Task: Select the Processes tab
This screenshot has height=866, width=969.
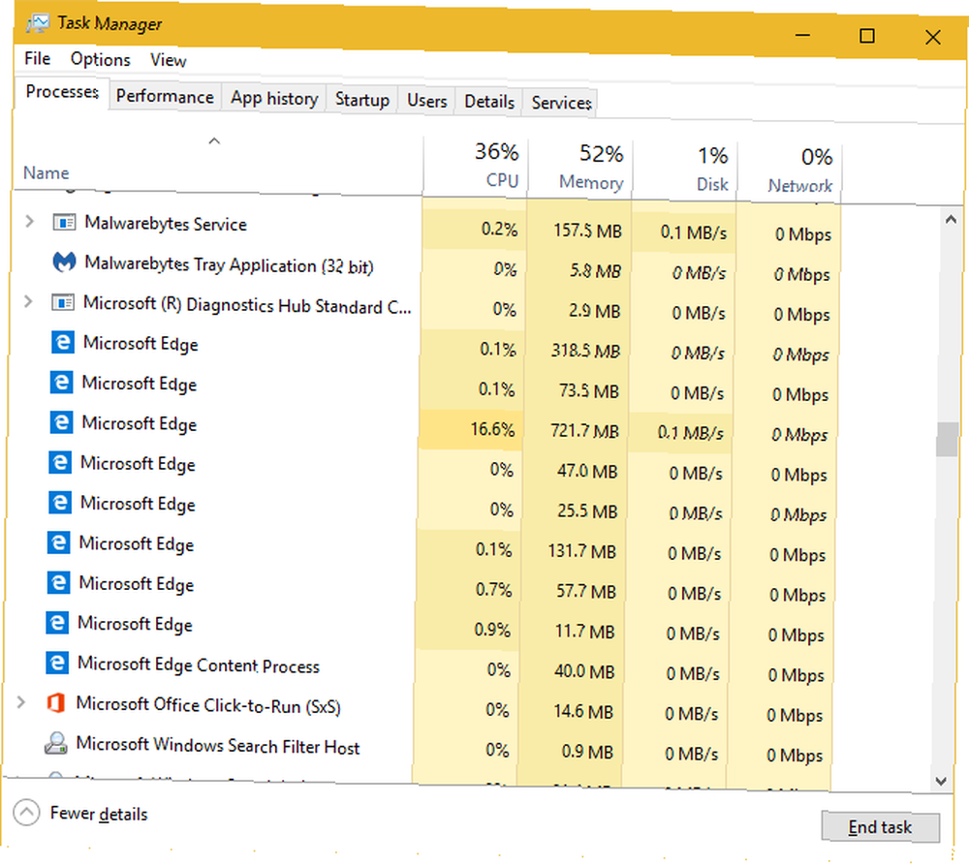Action: pos(62,92)
